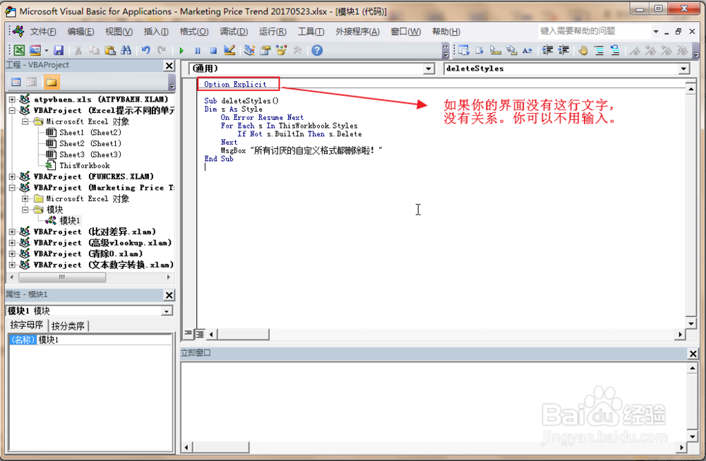Run the macro with green play icon
Image resolution: width=706 pixels, height=461 pixels.
(x=181, y=50)
